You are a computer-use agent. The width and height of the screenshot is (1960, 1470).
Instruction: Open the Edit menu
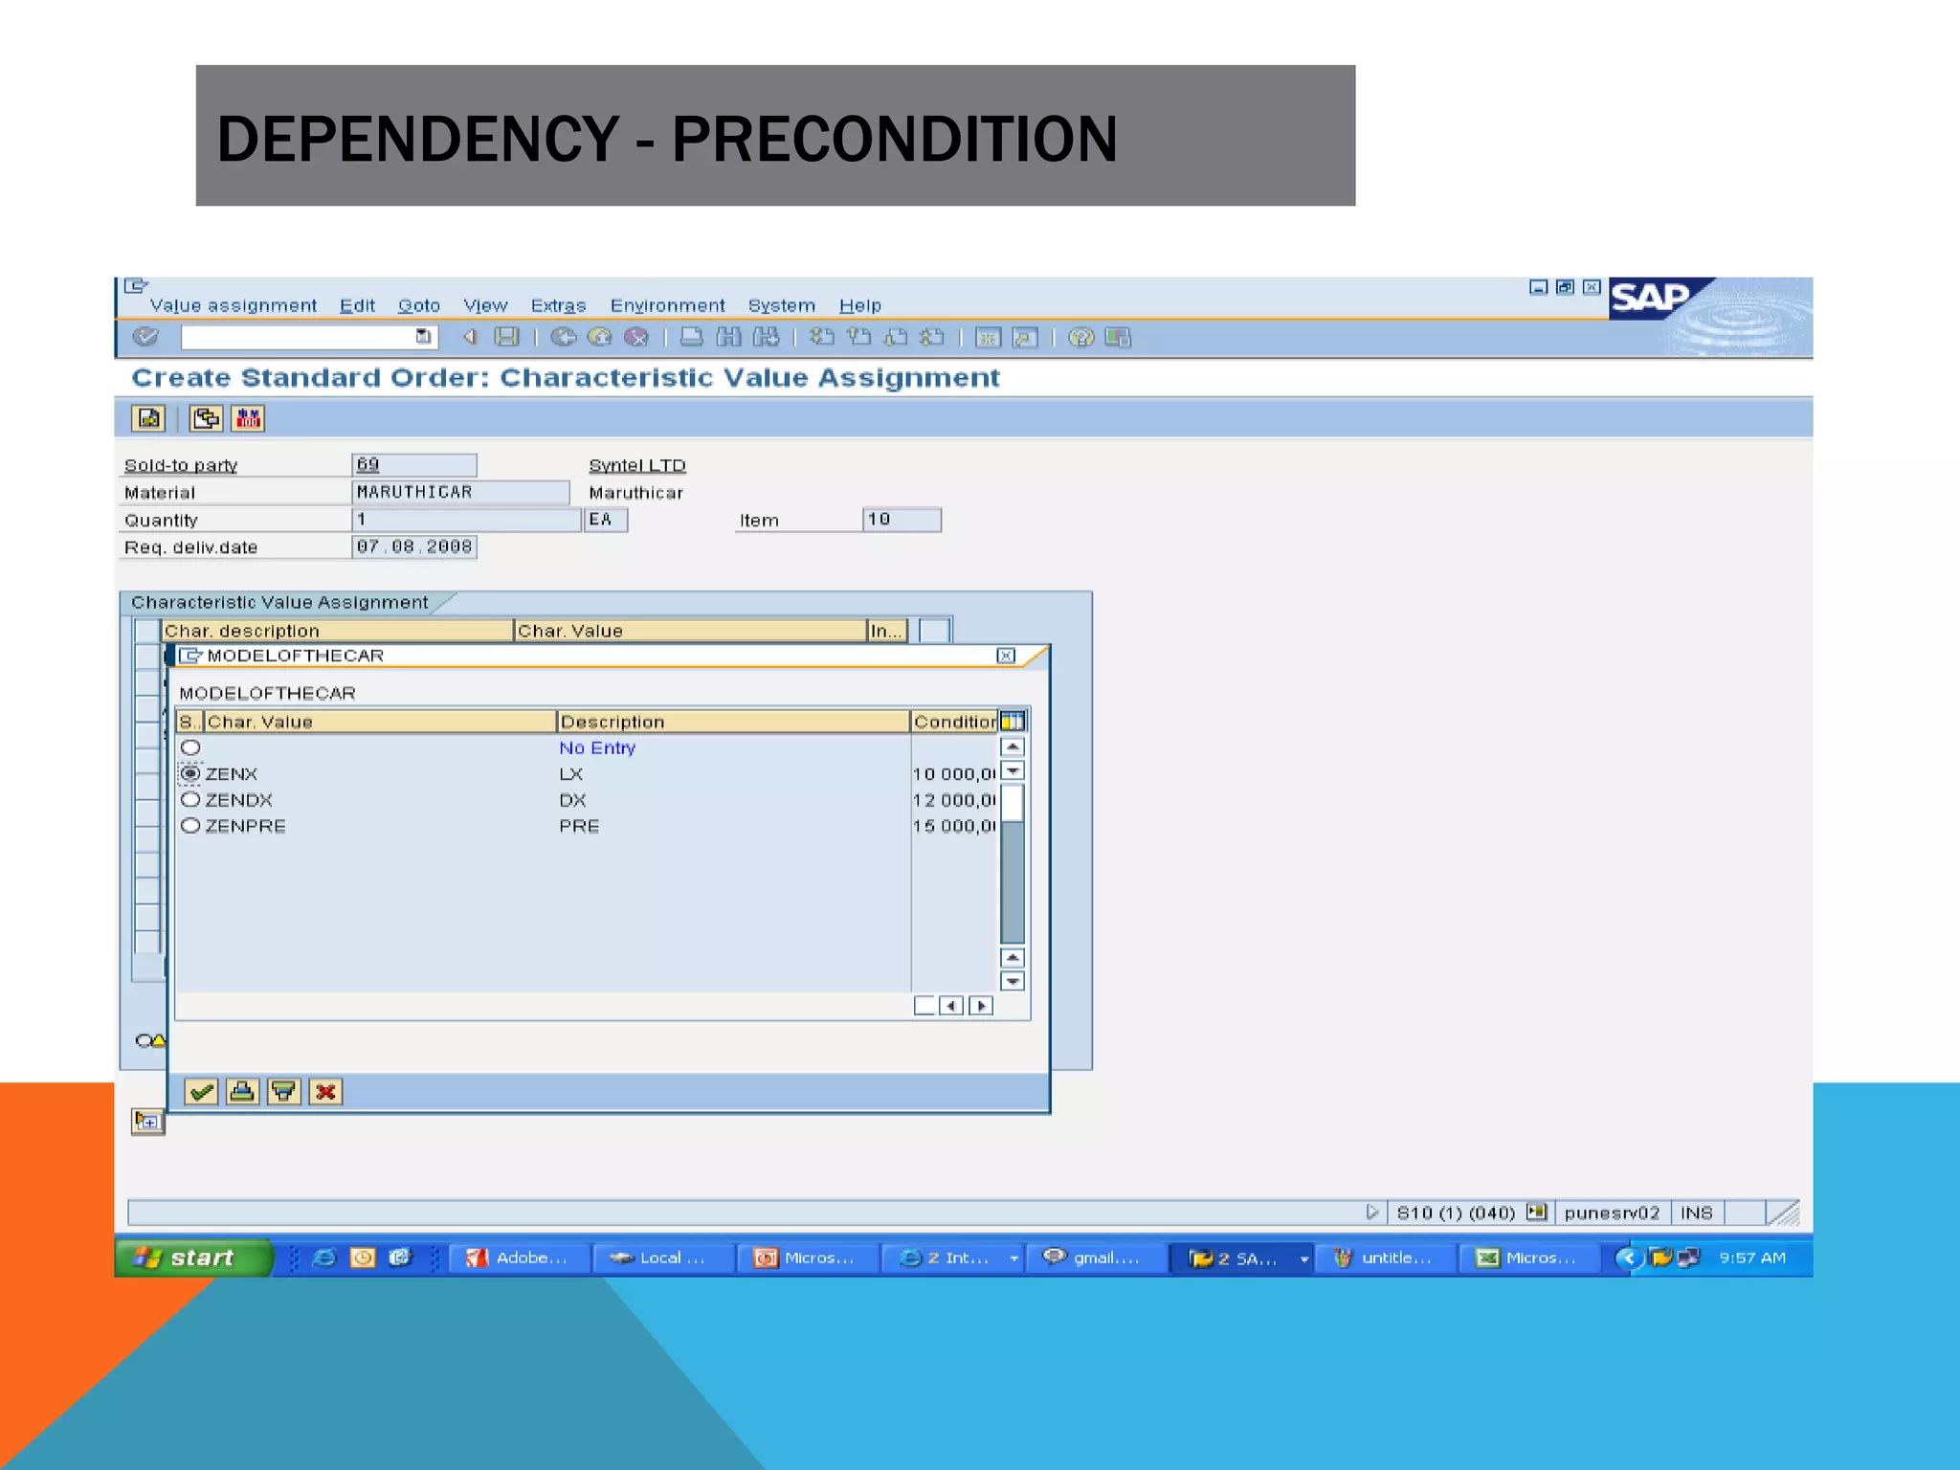(x=357, y=305)
